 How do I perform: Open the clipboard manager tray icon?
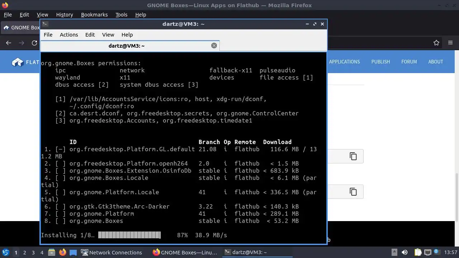(x=418, y=252)
